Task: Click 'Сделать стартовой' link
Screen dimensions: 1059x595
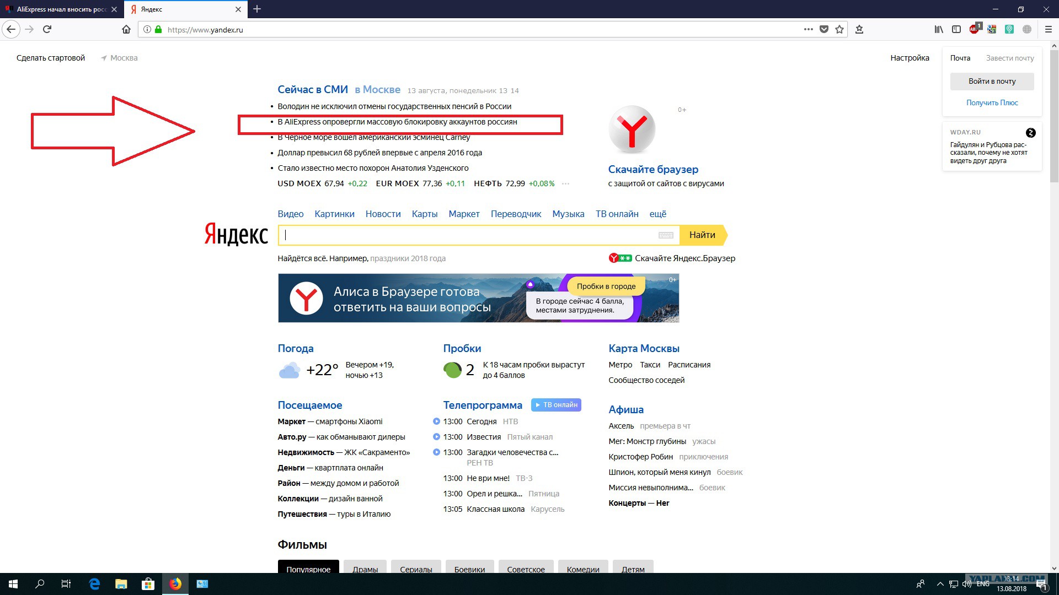Action: pyautogui.click(x=51, y=58)
